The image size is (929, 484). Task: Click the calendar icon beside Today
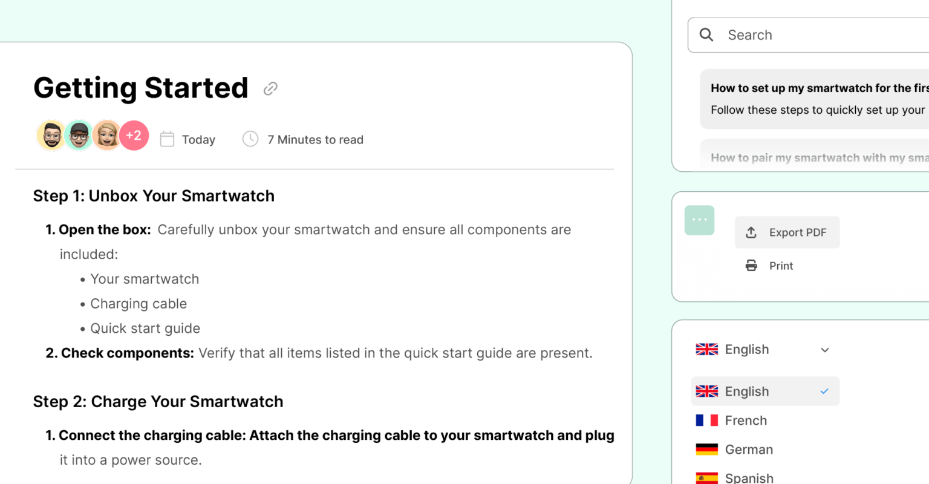pyautogui.click(x=167, y=139)
